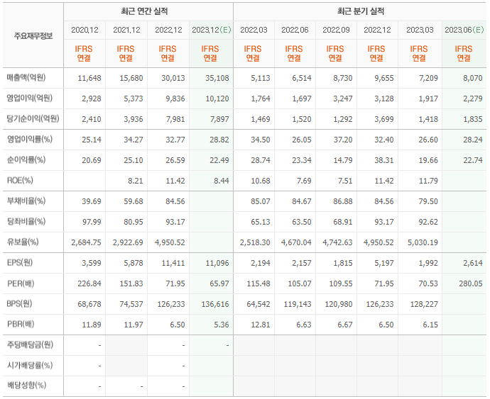Click EPS value 2,614
The width and height of the screenshot is (490, 399).
(473, 264)
